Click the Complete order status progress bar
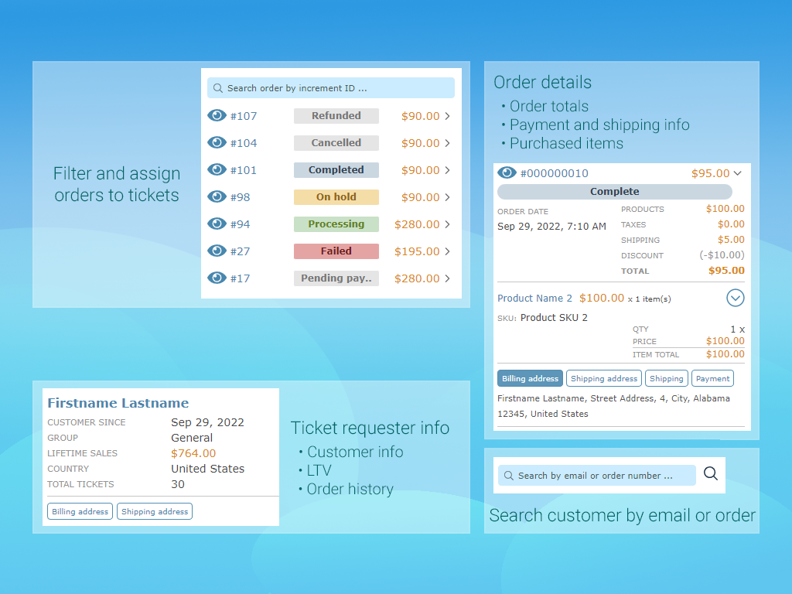Screen dimensions: 792x594 614,191
